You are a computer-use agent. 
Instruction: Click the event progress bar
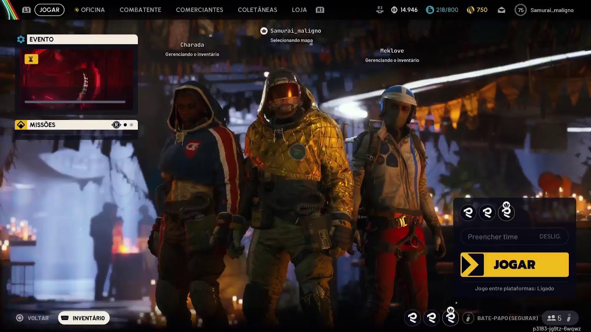75,102
